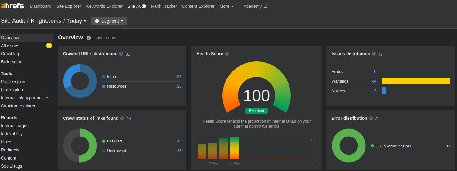The height and width of the screenshot is (171, 457).
Task: Click the How to use link
Action: point(104,38)
